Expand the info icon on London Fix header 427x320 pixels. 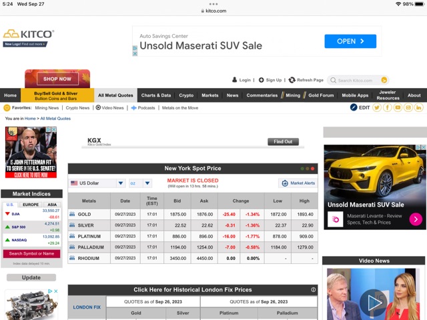pos(313,290)
